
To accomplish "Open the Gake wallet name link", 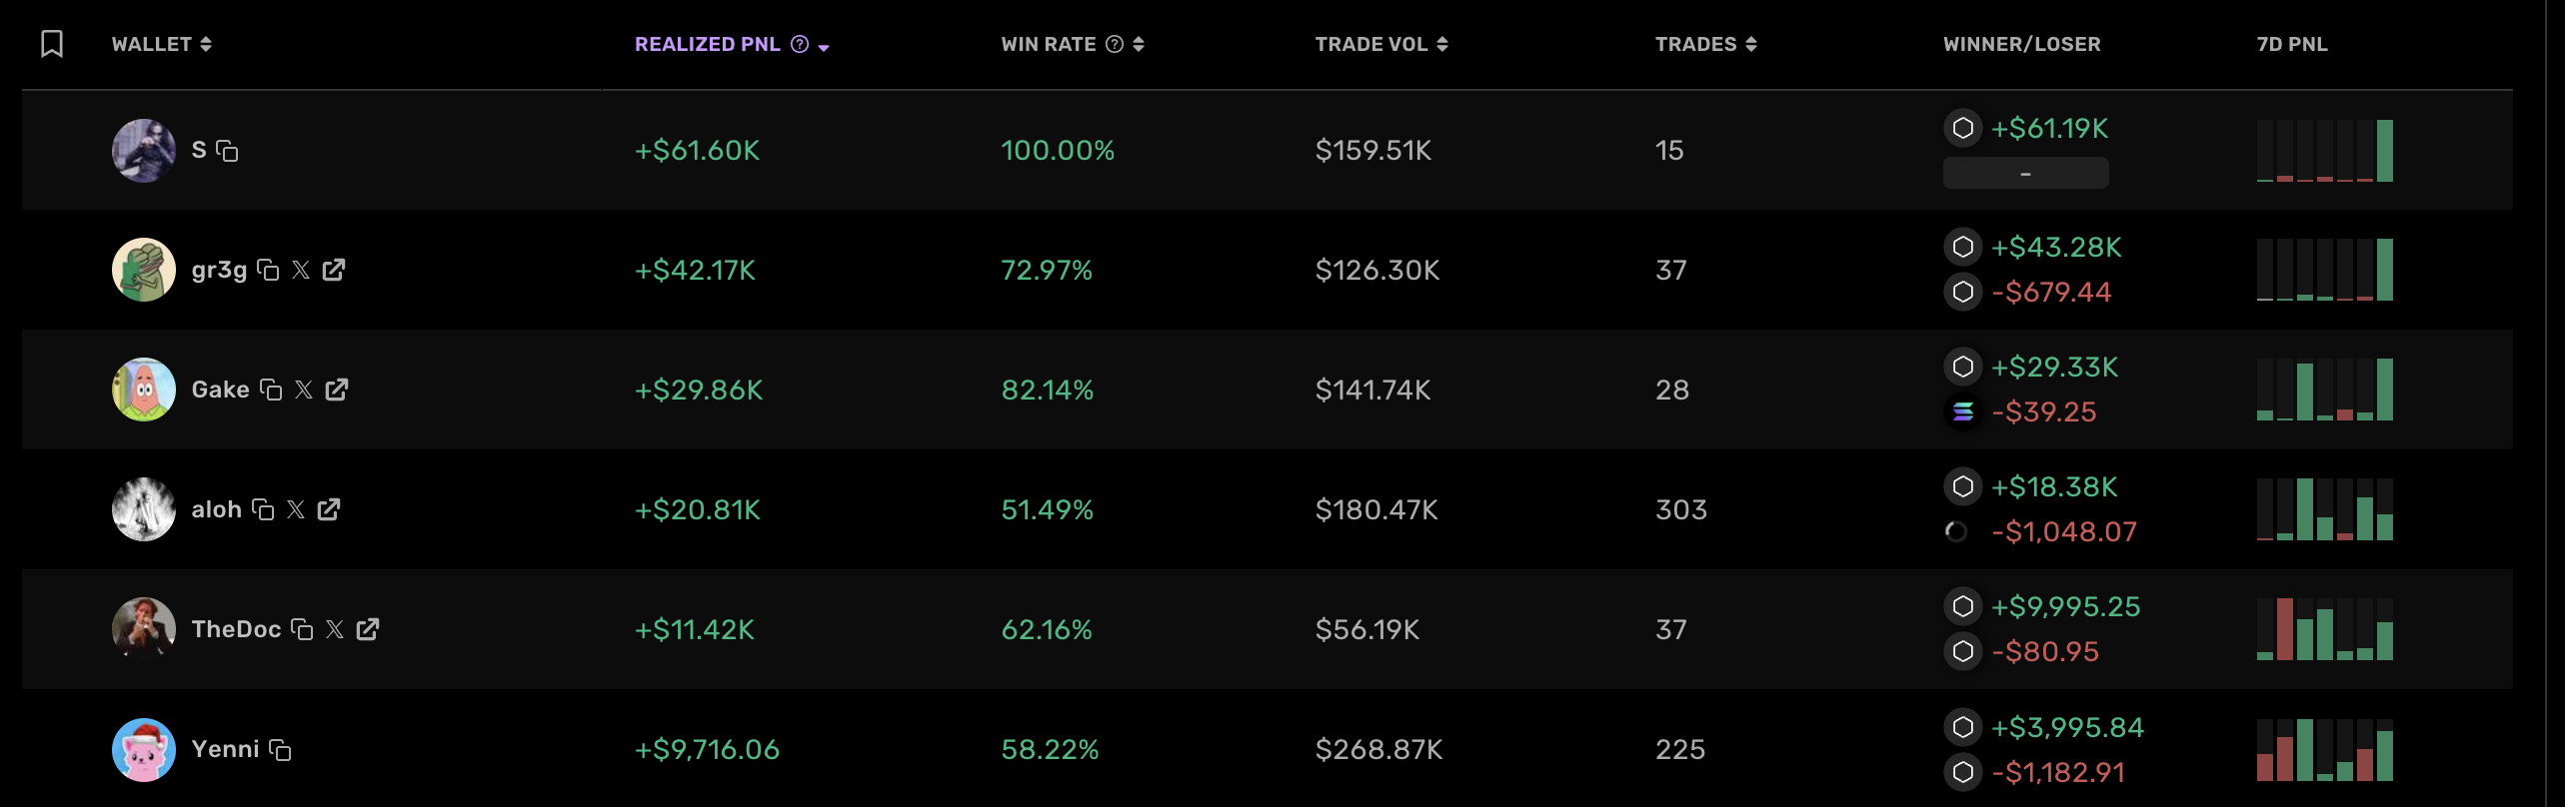I will 220,390.
